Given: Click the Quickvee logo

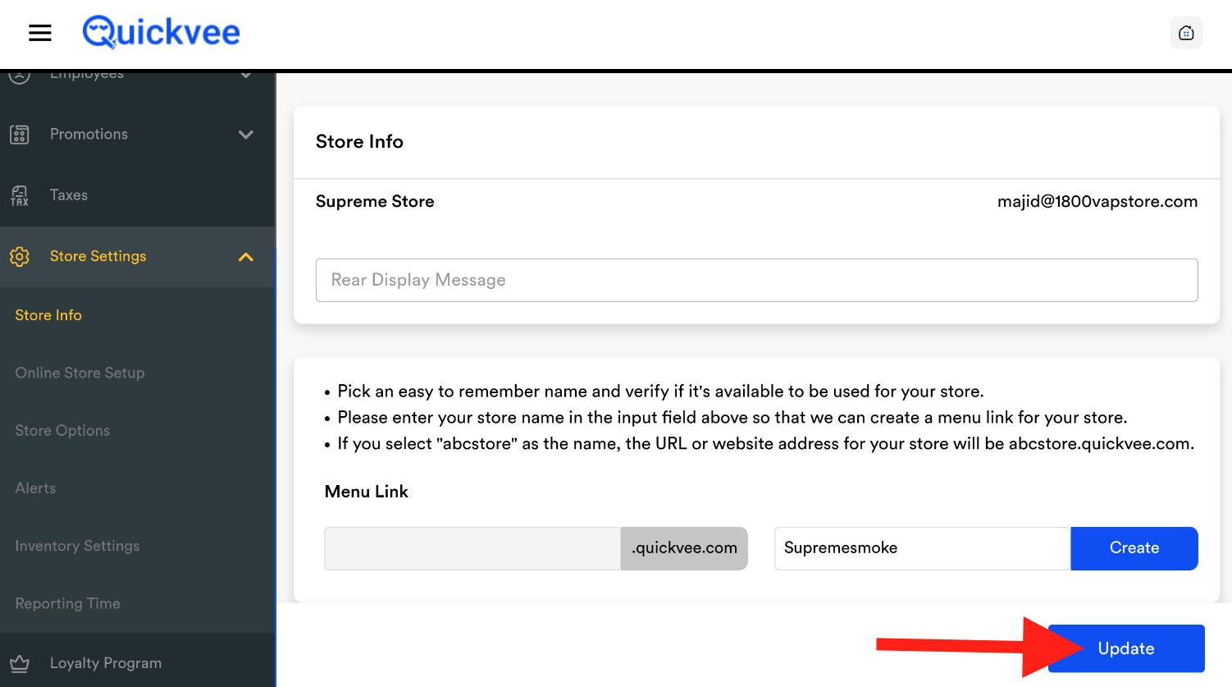Looking at the screenshot, I should (162, 33).
